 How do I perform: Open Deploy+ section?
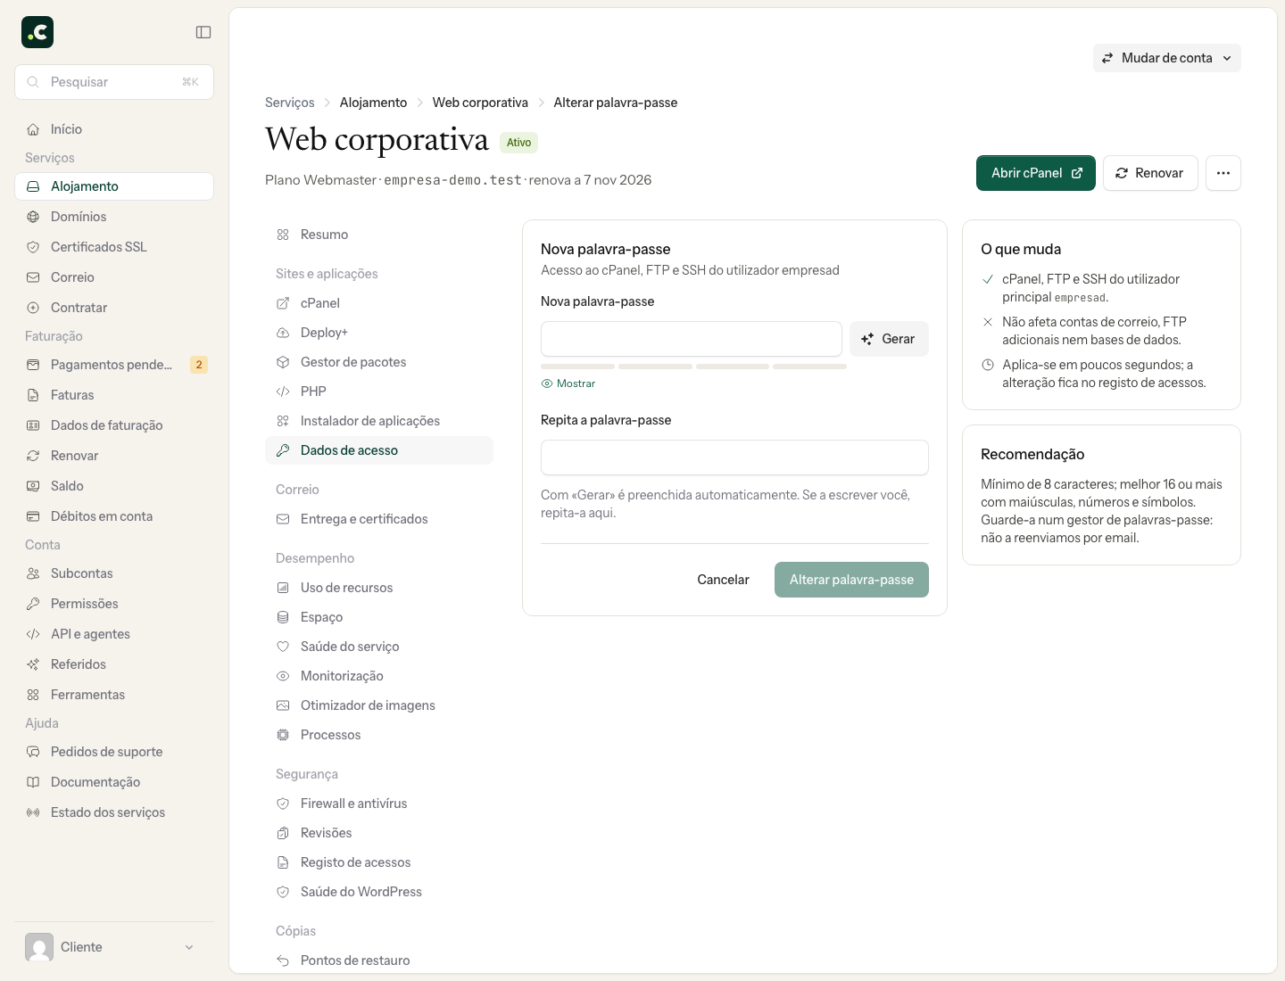pyautogui.click(x=379, y=333)
